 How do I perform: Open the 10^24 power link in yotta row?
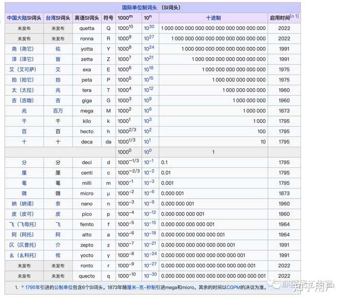click(x=149, y=48)
